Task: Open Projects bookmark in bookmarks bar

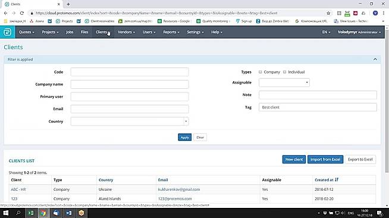Action: click(x=64, y=21)
